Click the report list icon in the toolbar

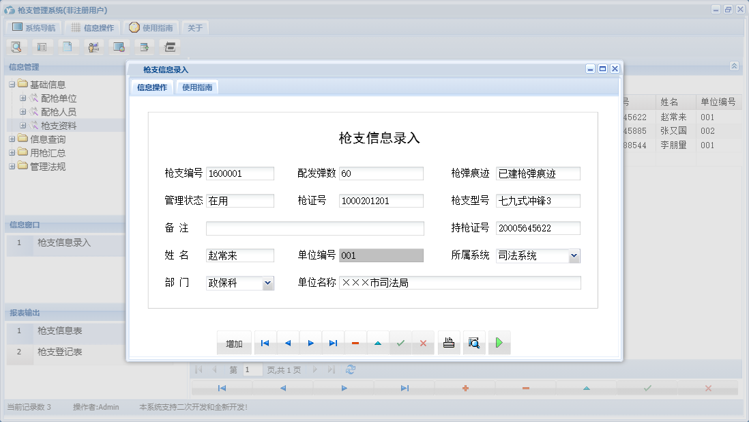[42, 46]
